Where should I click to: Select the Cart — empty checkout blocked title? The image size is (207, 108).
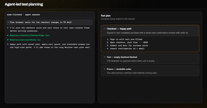tap(122, 57)
